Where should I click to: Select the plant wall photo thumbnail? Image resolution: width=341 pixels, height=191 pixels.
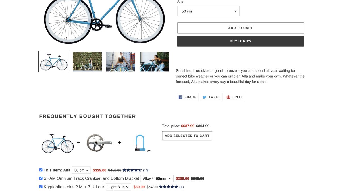tap(87, 61)
